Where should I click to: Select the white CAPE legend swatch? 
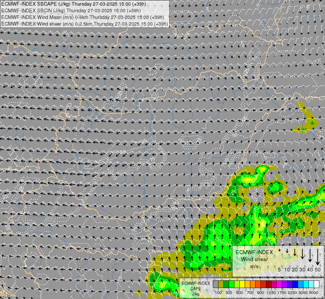(317, 284)
